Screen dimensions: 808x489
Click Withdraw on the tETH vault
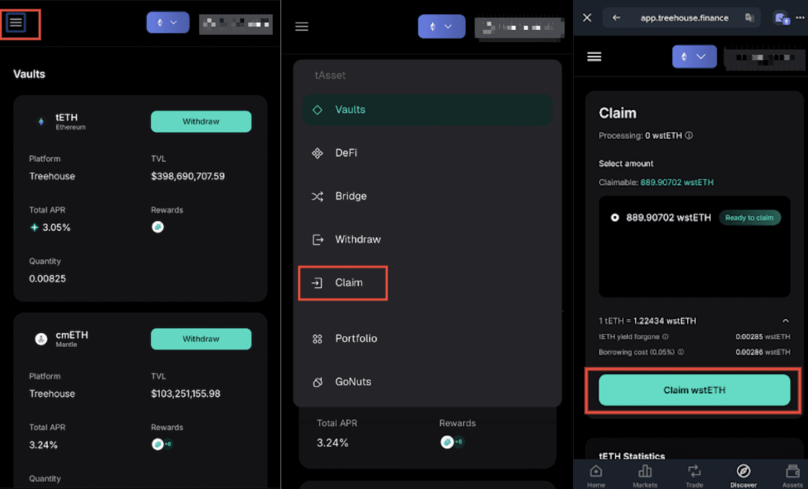tap(201, 121)
